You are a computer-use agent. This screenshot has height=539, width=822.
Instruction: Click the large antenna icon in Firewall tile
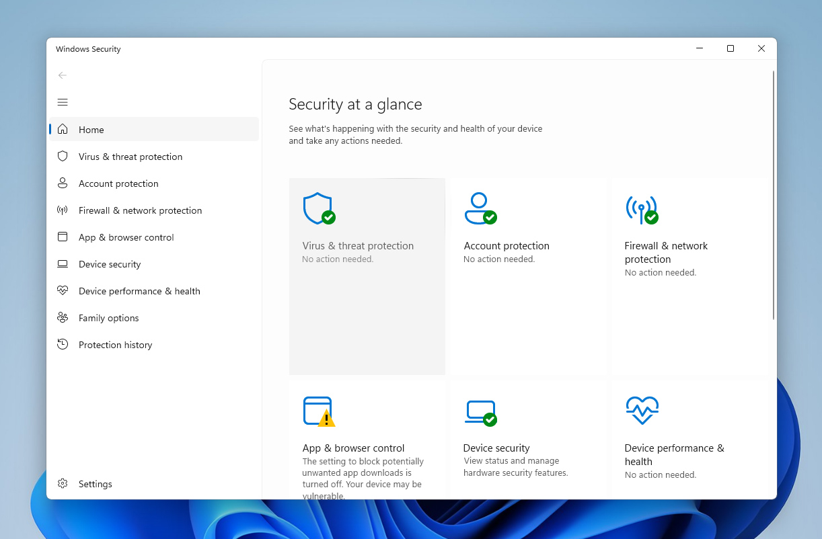tap(642, 210)
